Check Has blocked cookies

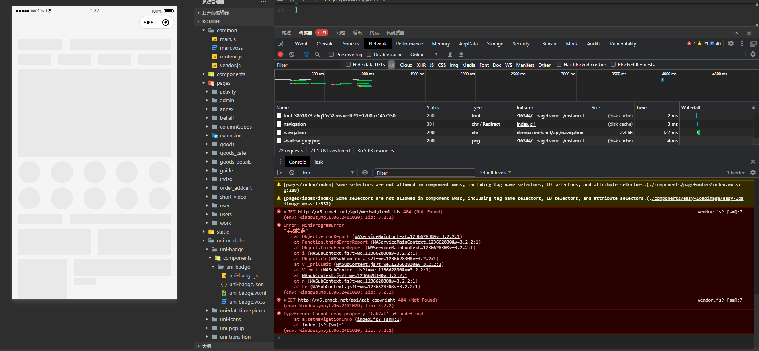[559, 65]
